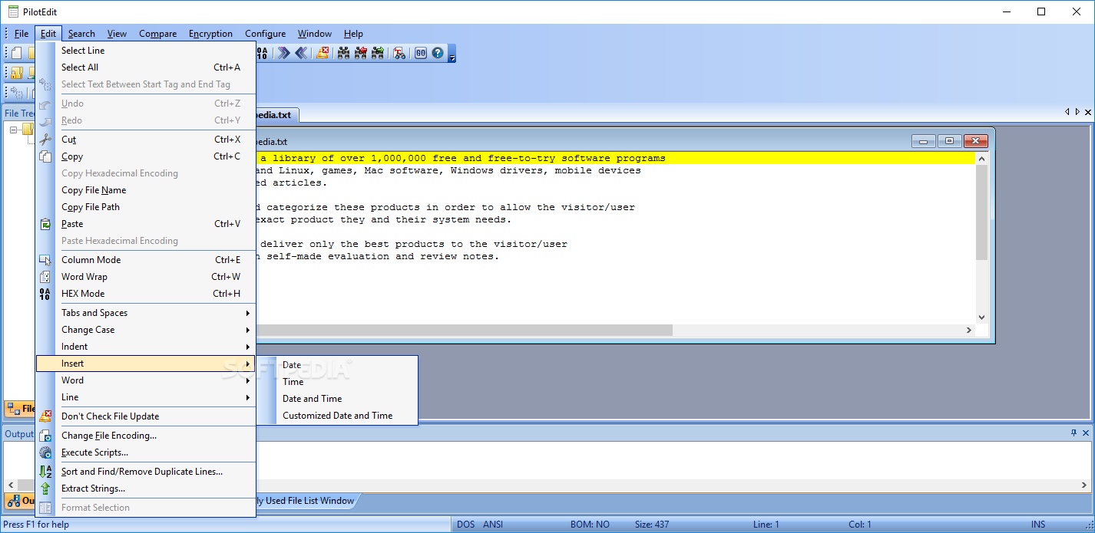Toggle Don't Check File Update
Image resolution: width=1095 pixels, height=533 pixels.
(146, 416)
